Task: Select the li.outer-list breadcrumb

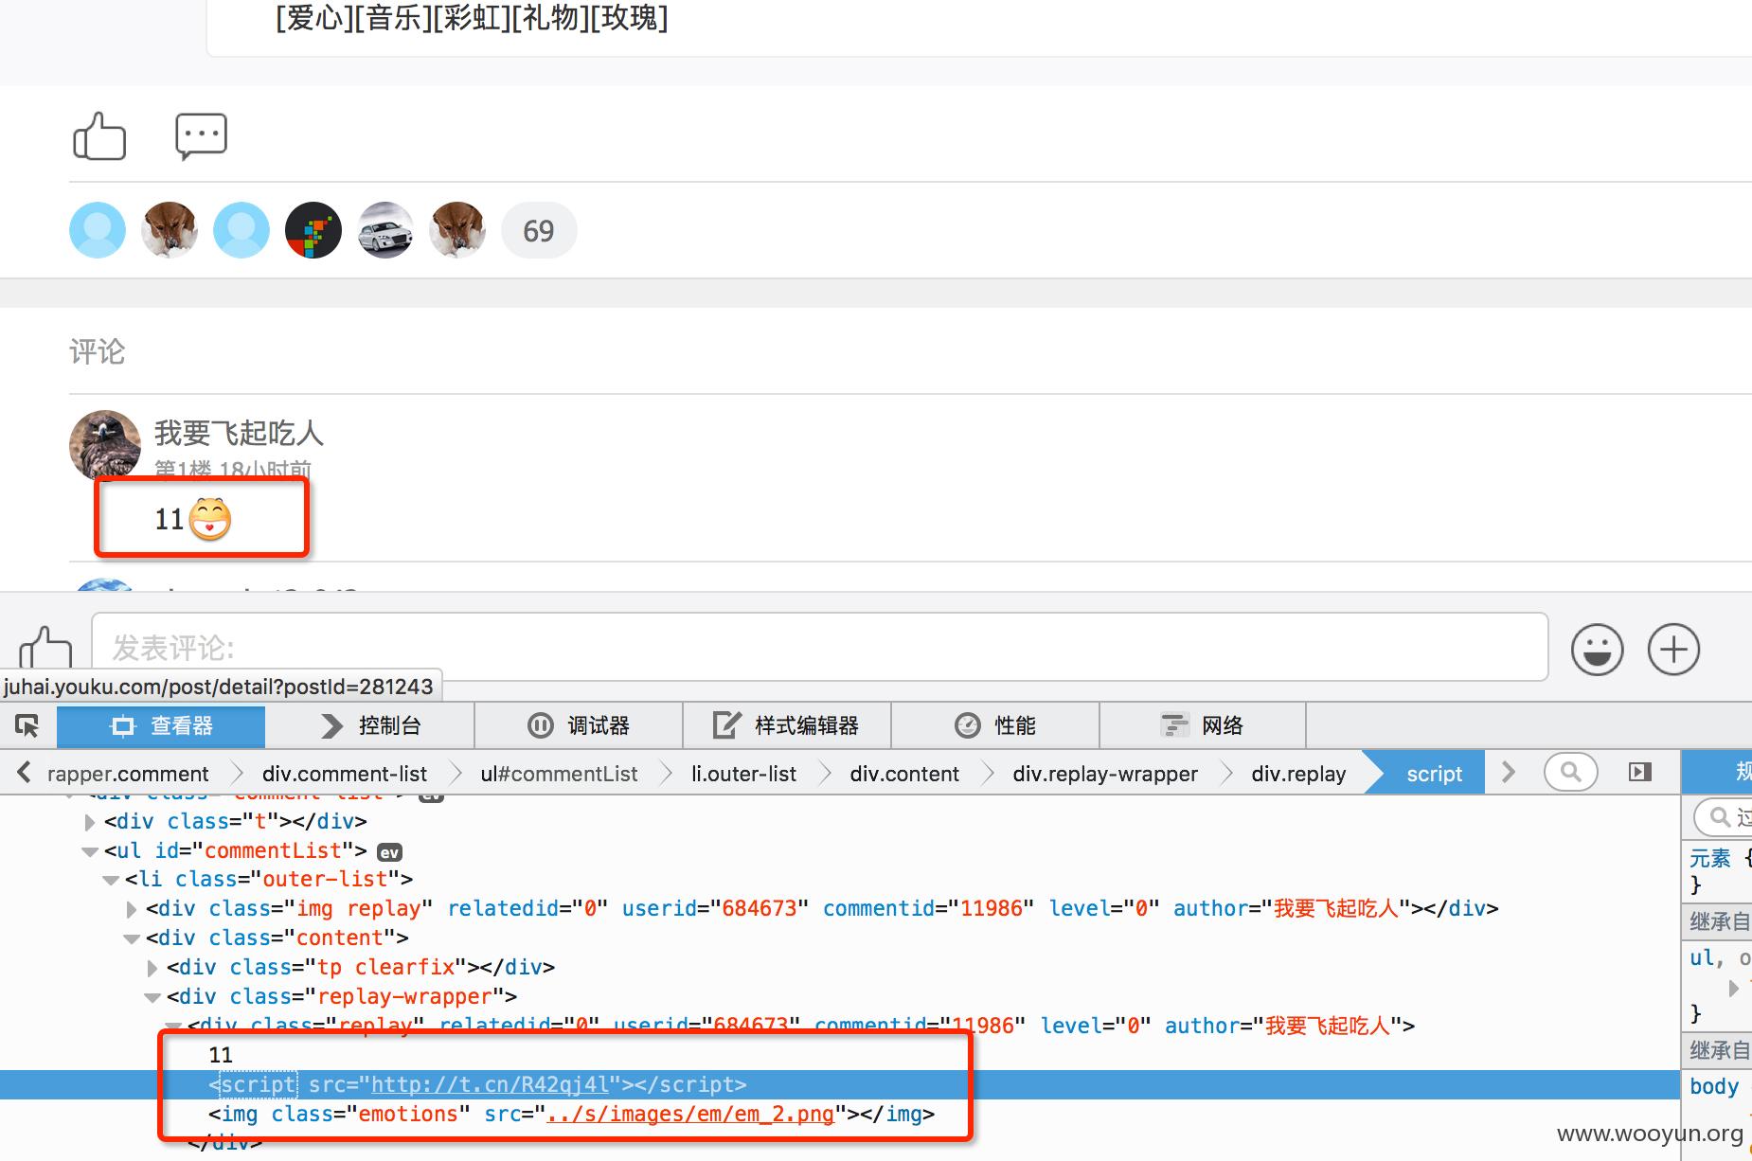Action: [743, 774]
